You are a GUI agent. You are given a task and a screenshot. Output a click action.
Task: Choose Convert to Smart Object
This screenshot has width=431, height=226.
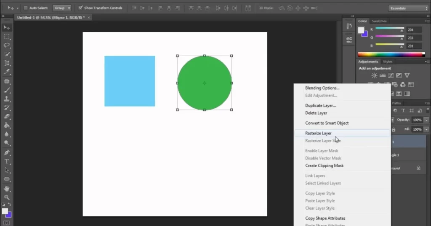pos(327,123)
